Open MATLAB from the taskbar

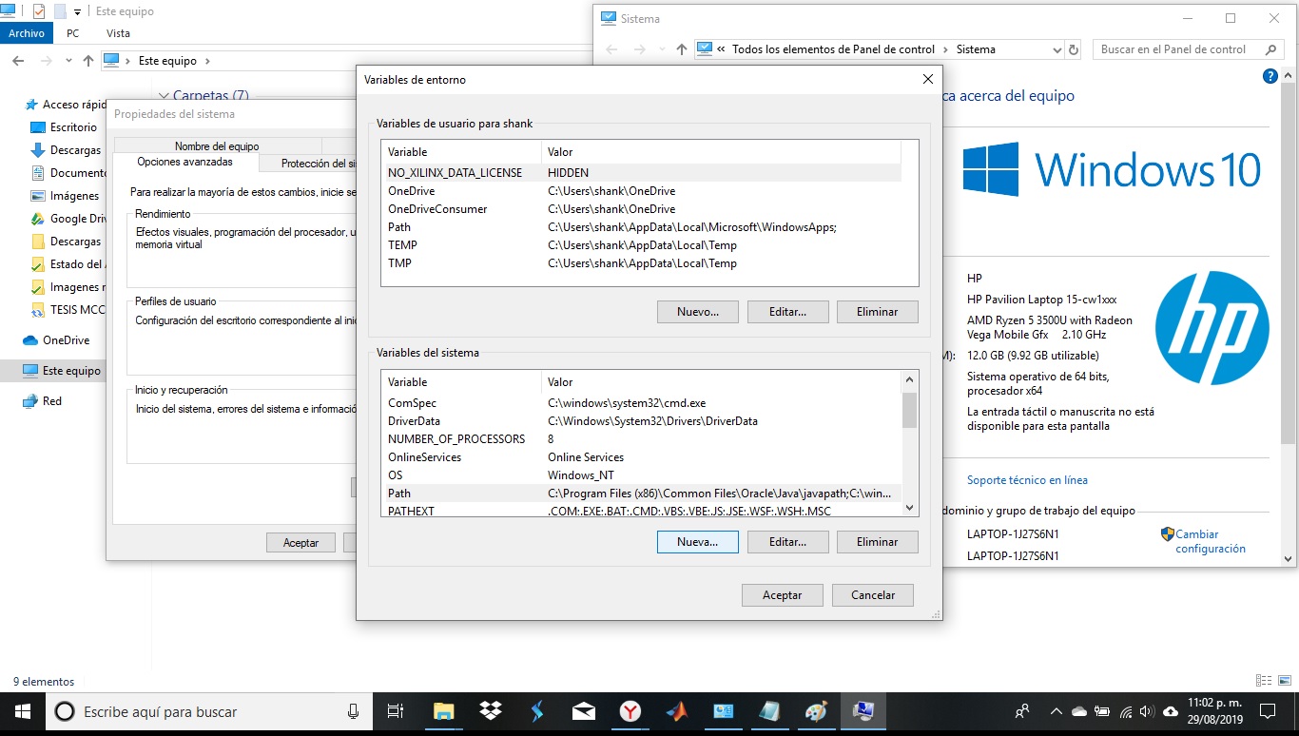point(676,710)
